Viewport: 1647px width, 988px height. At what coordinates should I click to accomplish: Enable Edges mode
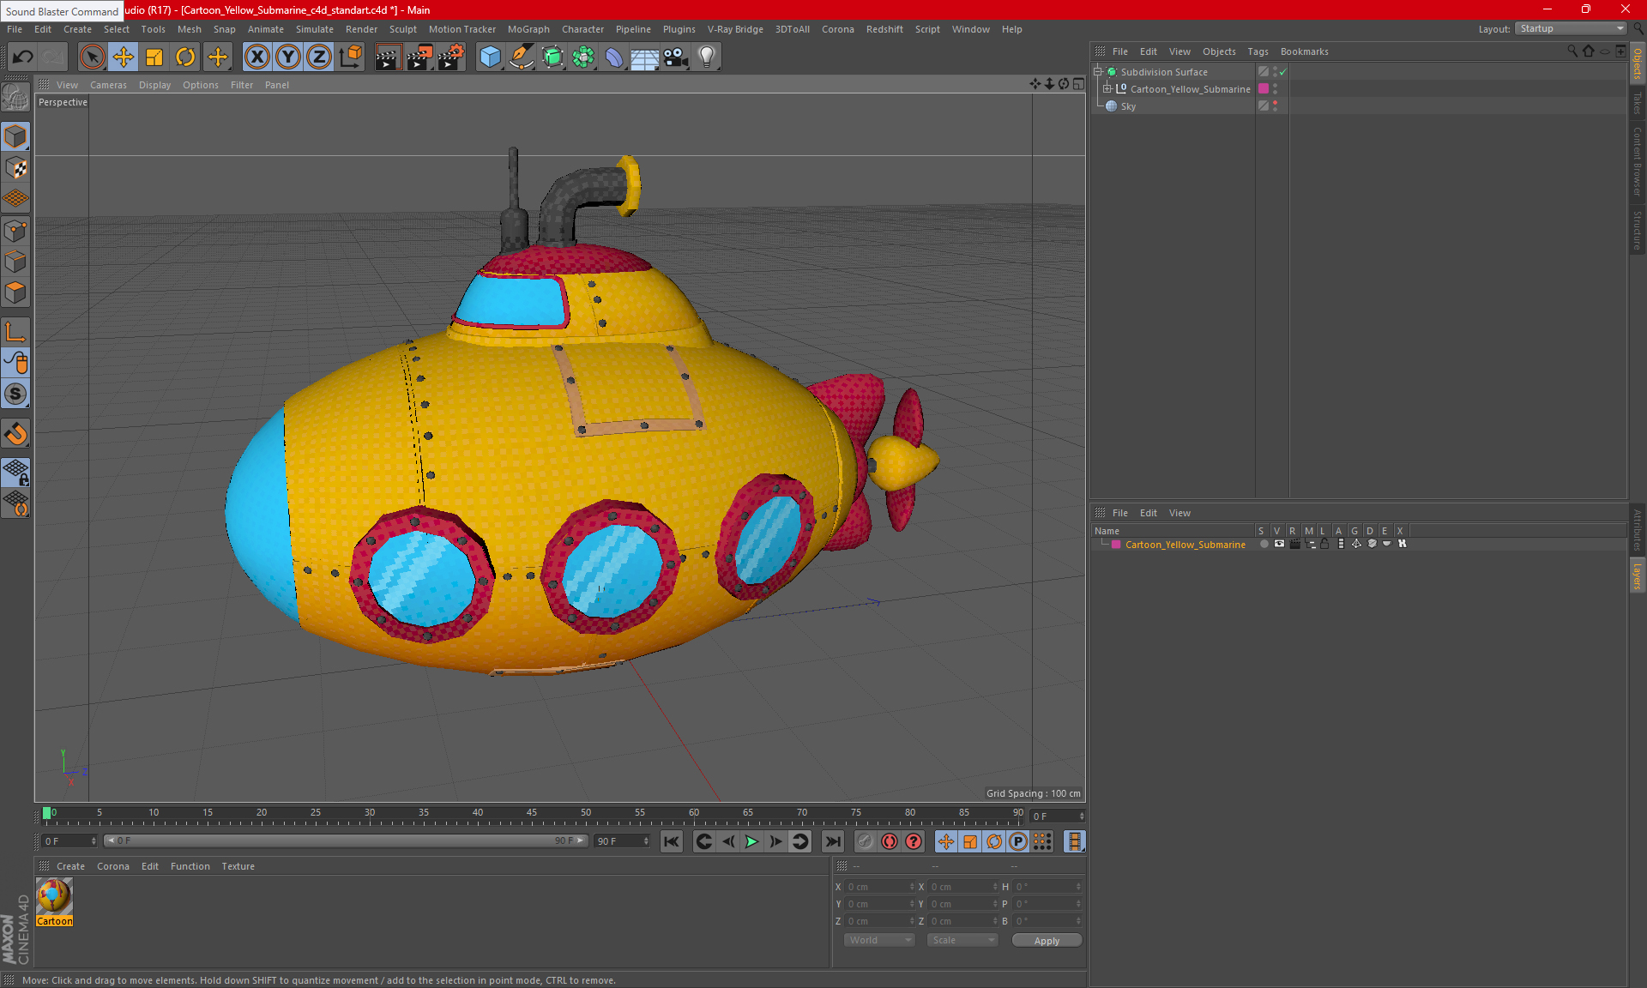pos(16,262)
